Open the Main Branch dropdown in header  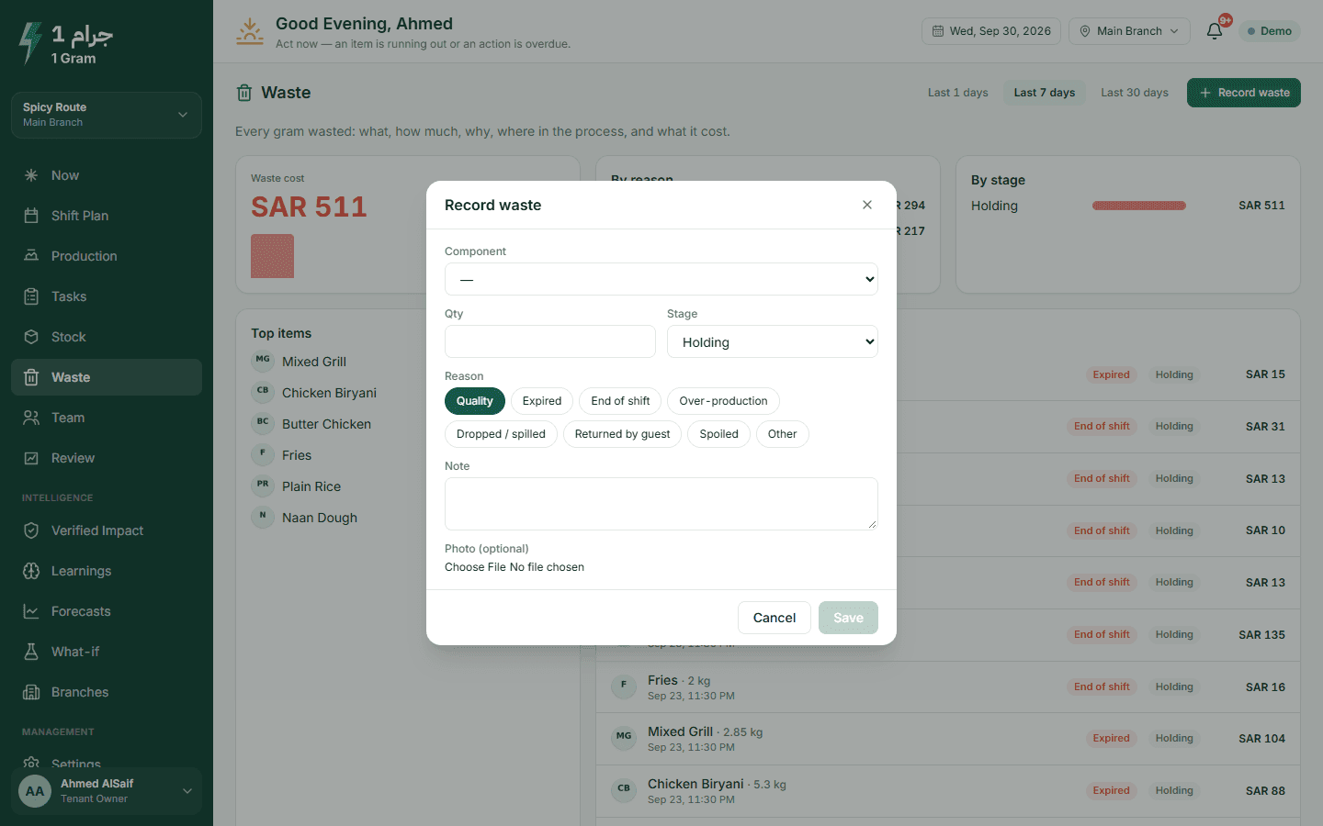pos(1129,31)
